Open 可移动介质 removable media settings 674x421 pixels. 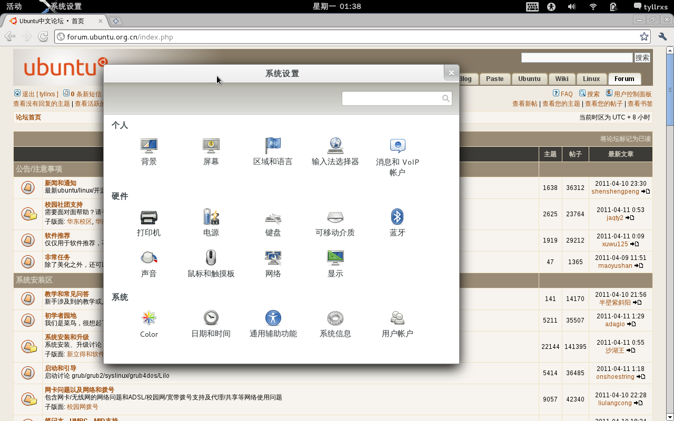point(335,223)
